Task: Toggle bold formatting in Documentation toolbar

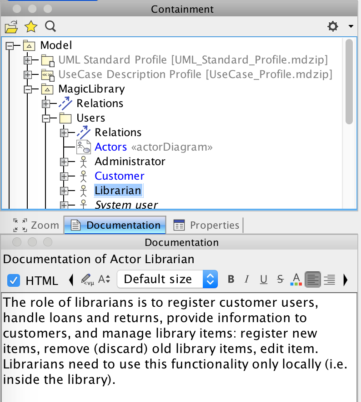Action: [231, 279]
